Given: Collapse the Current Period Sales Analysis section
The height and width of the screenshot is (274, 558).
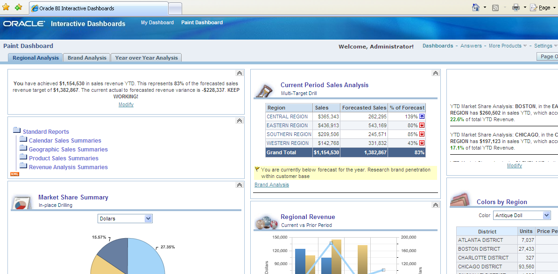Looking at the screenshot, I should coord(436,73).
